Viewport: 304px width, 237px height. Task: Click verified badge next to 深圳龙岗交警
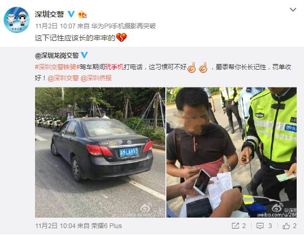pos(84,55)
